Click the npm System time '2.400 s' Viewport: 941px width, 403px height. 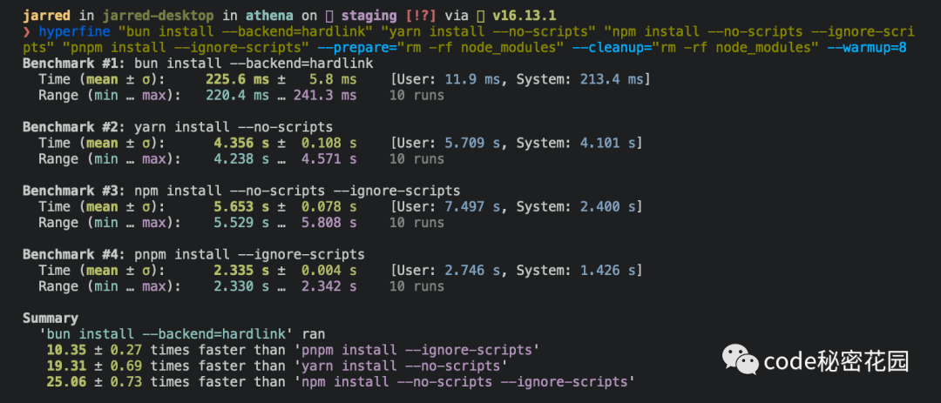pyautogui.click(x=607, y=206)
